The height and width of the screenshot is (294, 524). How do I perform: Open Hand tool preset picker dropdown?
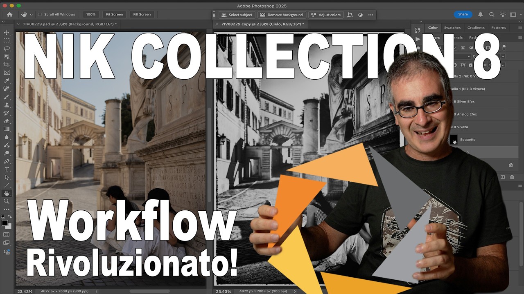pyautogui.click(x=32, y=15)
